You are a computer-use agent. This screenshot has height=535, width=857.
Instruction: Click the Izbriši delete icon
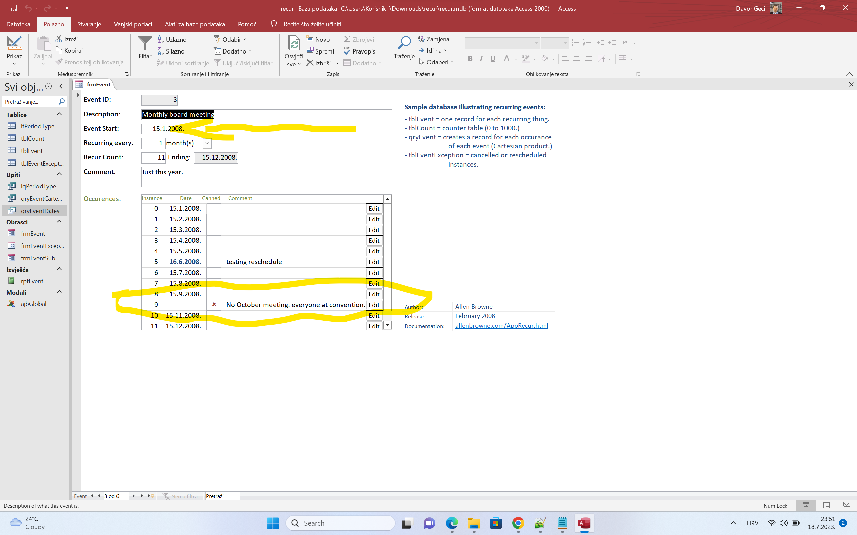[310, 63]
